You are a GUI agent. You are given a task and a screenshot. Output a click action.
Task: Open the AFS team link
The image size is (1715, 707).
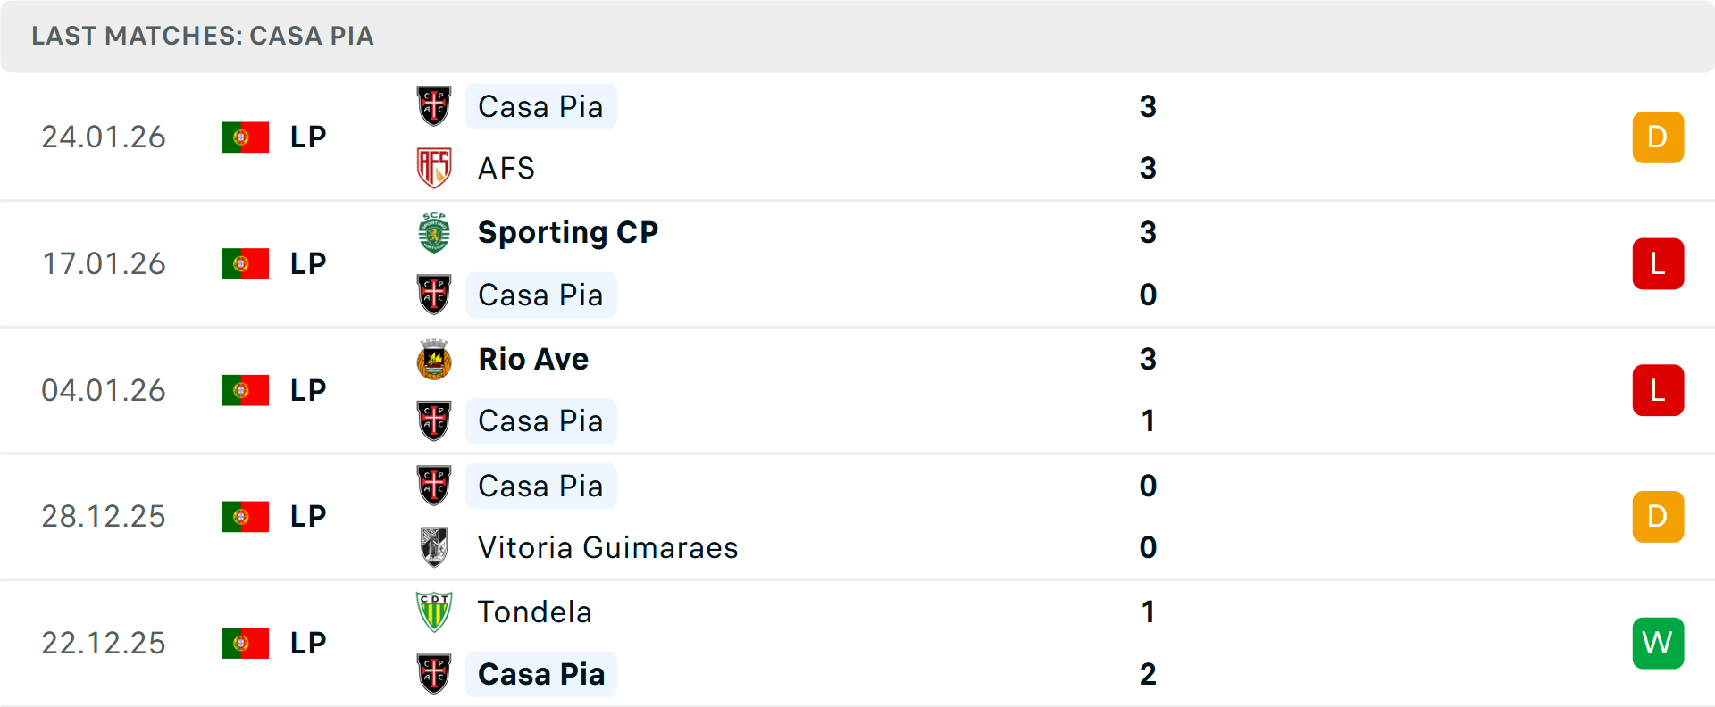[506, 168]
